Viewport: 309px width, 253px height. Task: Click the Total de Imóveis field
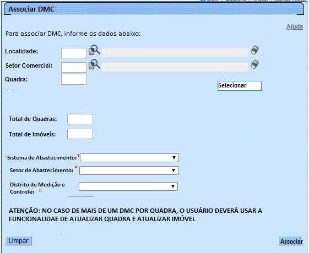point(80,134)
